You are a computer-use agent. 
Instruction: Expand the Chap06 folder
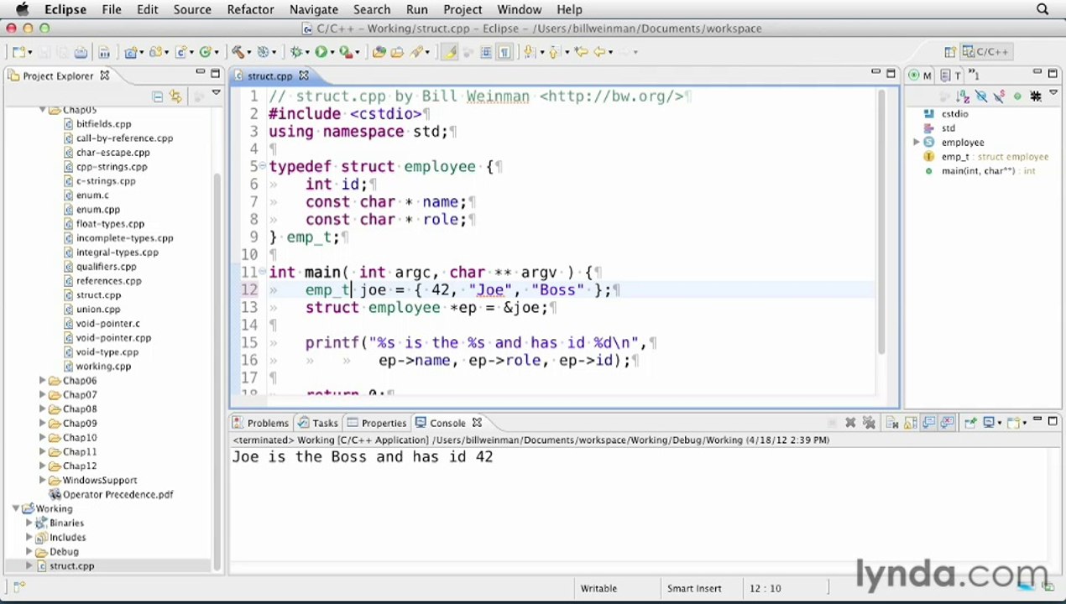point(43,380)
